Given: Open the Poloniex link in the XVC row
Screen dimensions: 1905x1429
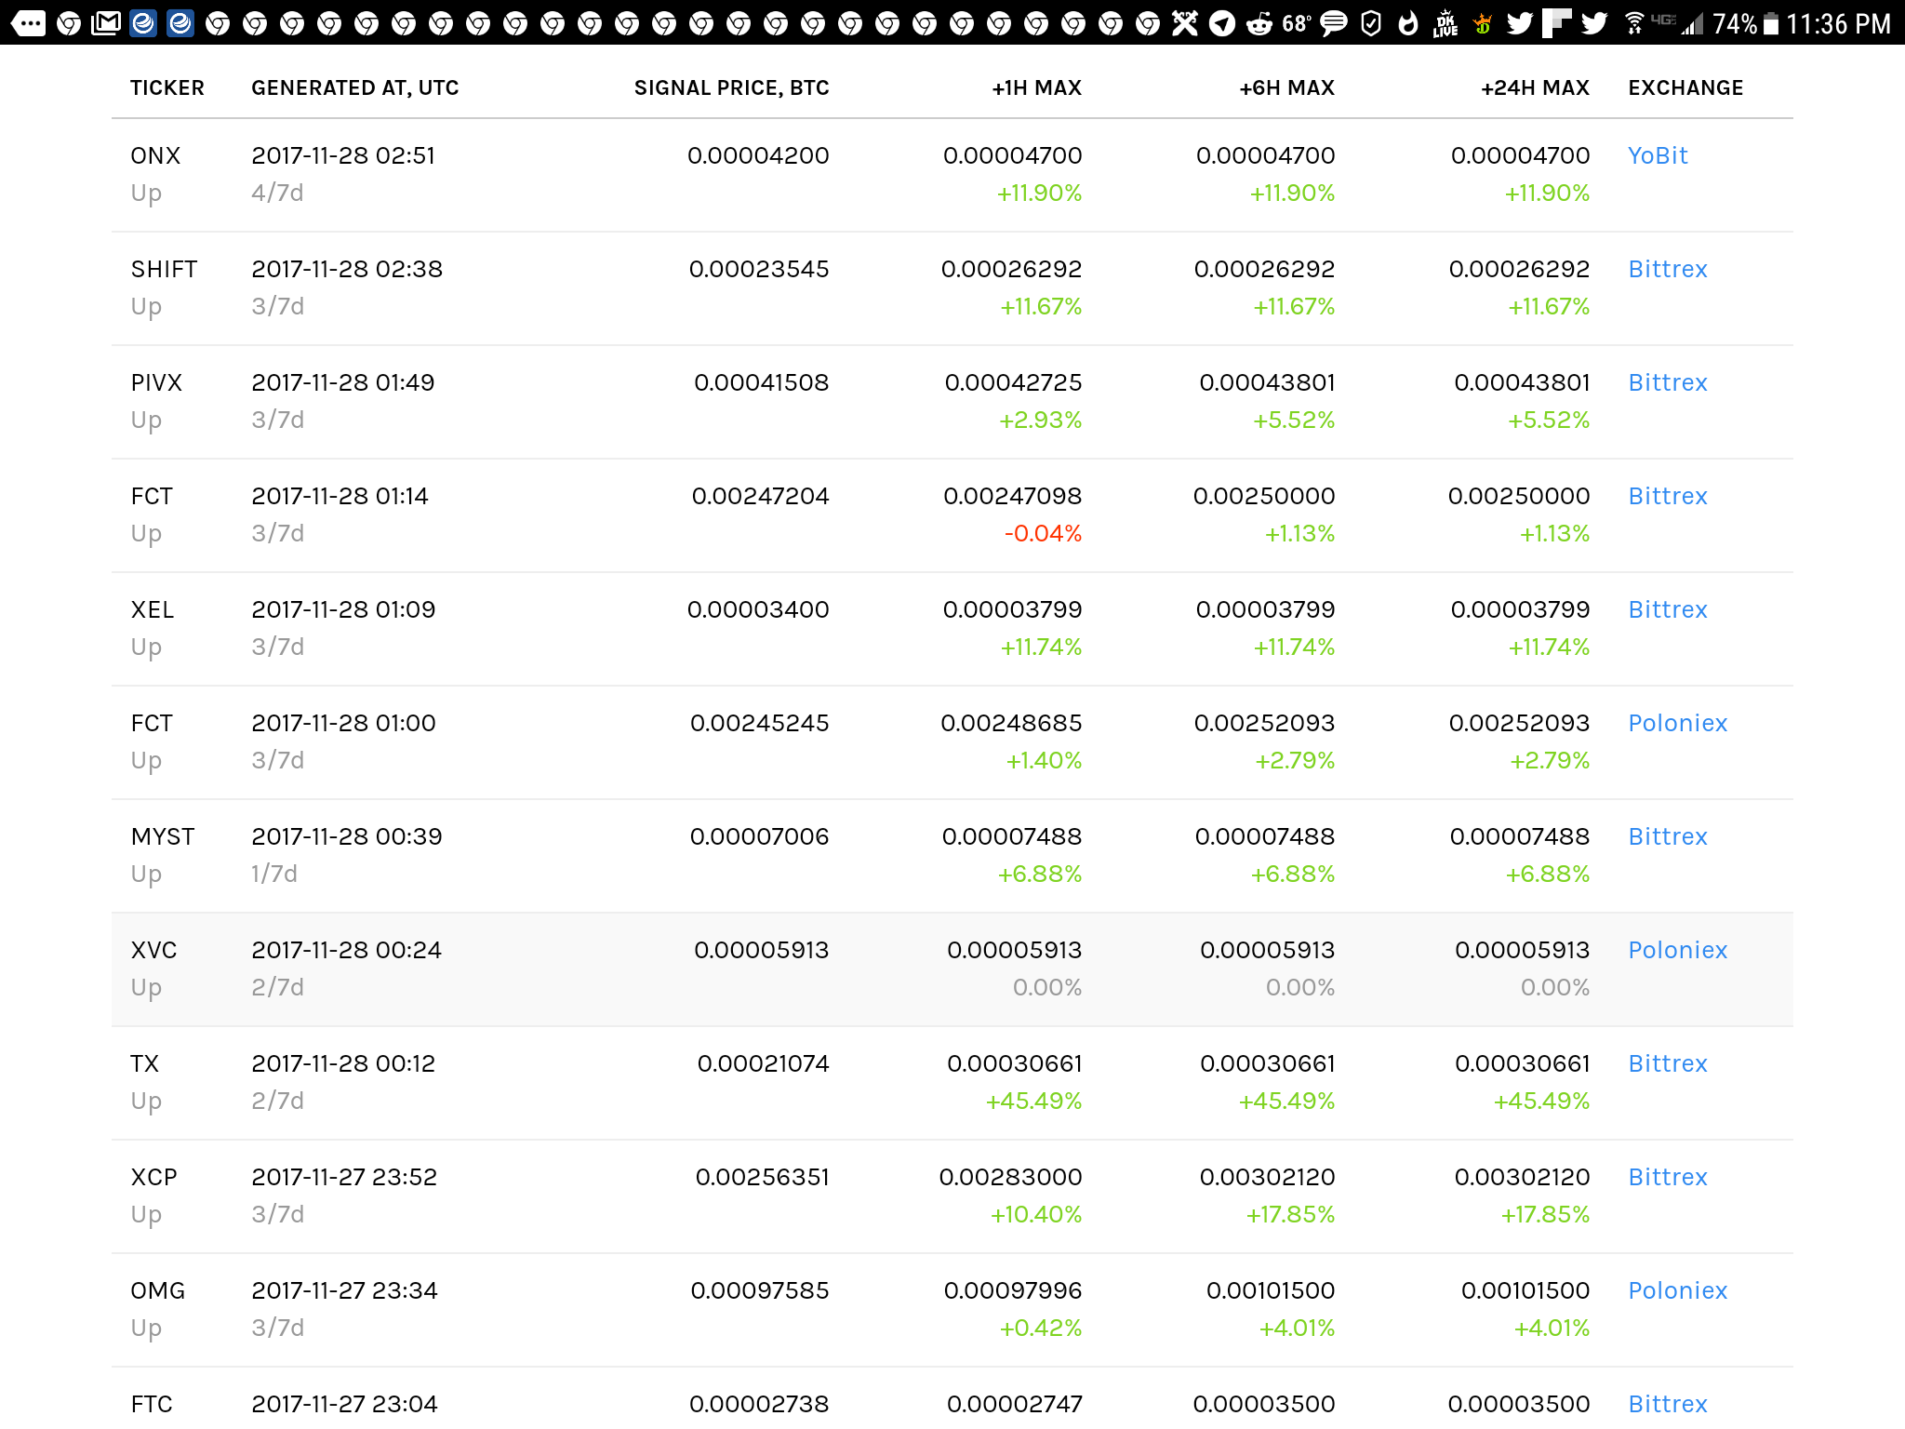Looking at the screenshot, I should click(x=1677, y=950).
